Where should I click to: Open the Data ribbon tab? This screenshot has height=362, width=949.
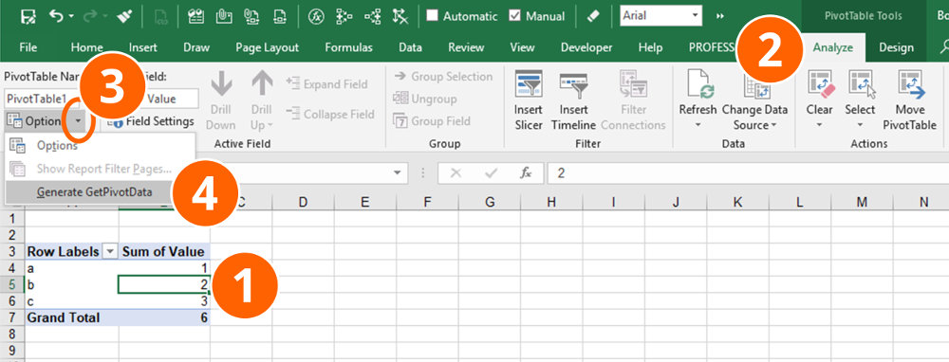click(410, 47)
